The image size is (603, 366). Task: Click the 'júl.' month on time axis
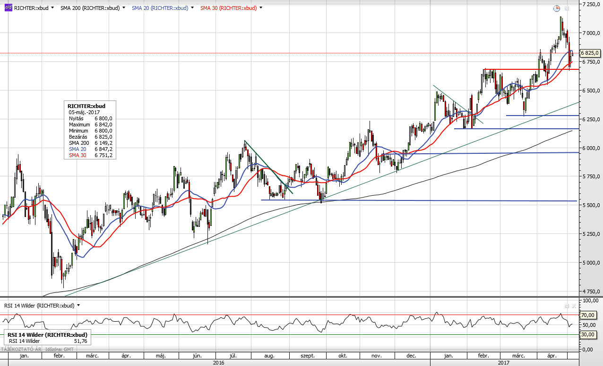pos(233,356)
